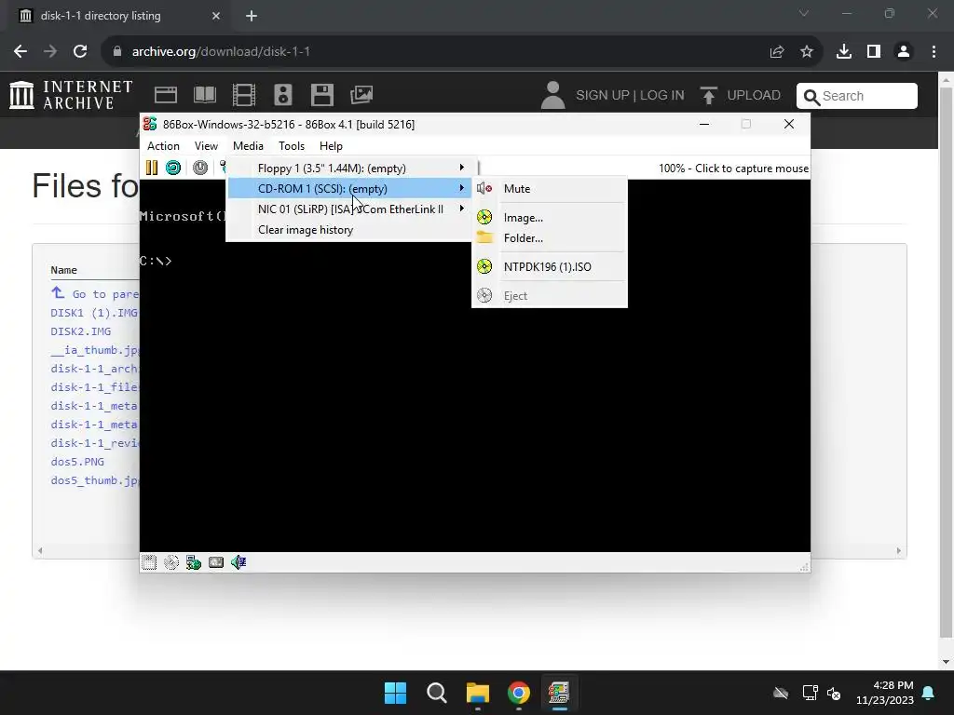Open the DISK1 (1).IMG file link
Image resolution: width=954 pixels, height=715 pixels.
[94, 313]
